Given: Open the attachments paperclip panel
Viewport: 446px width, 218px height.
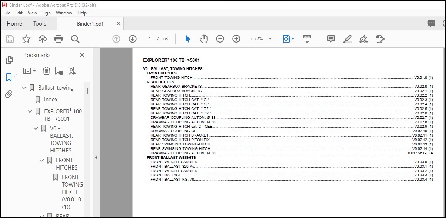Looking at the screenshot, I should pyautogui.click(x=9, y=94).
